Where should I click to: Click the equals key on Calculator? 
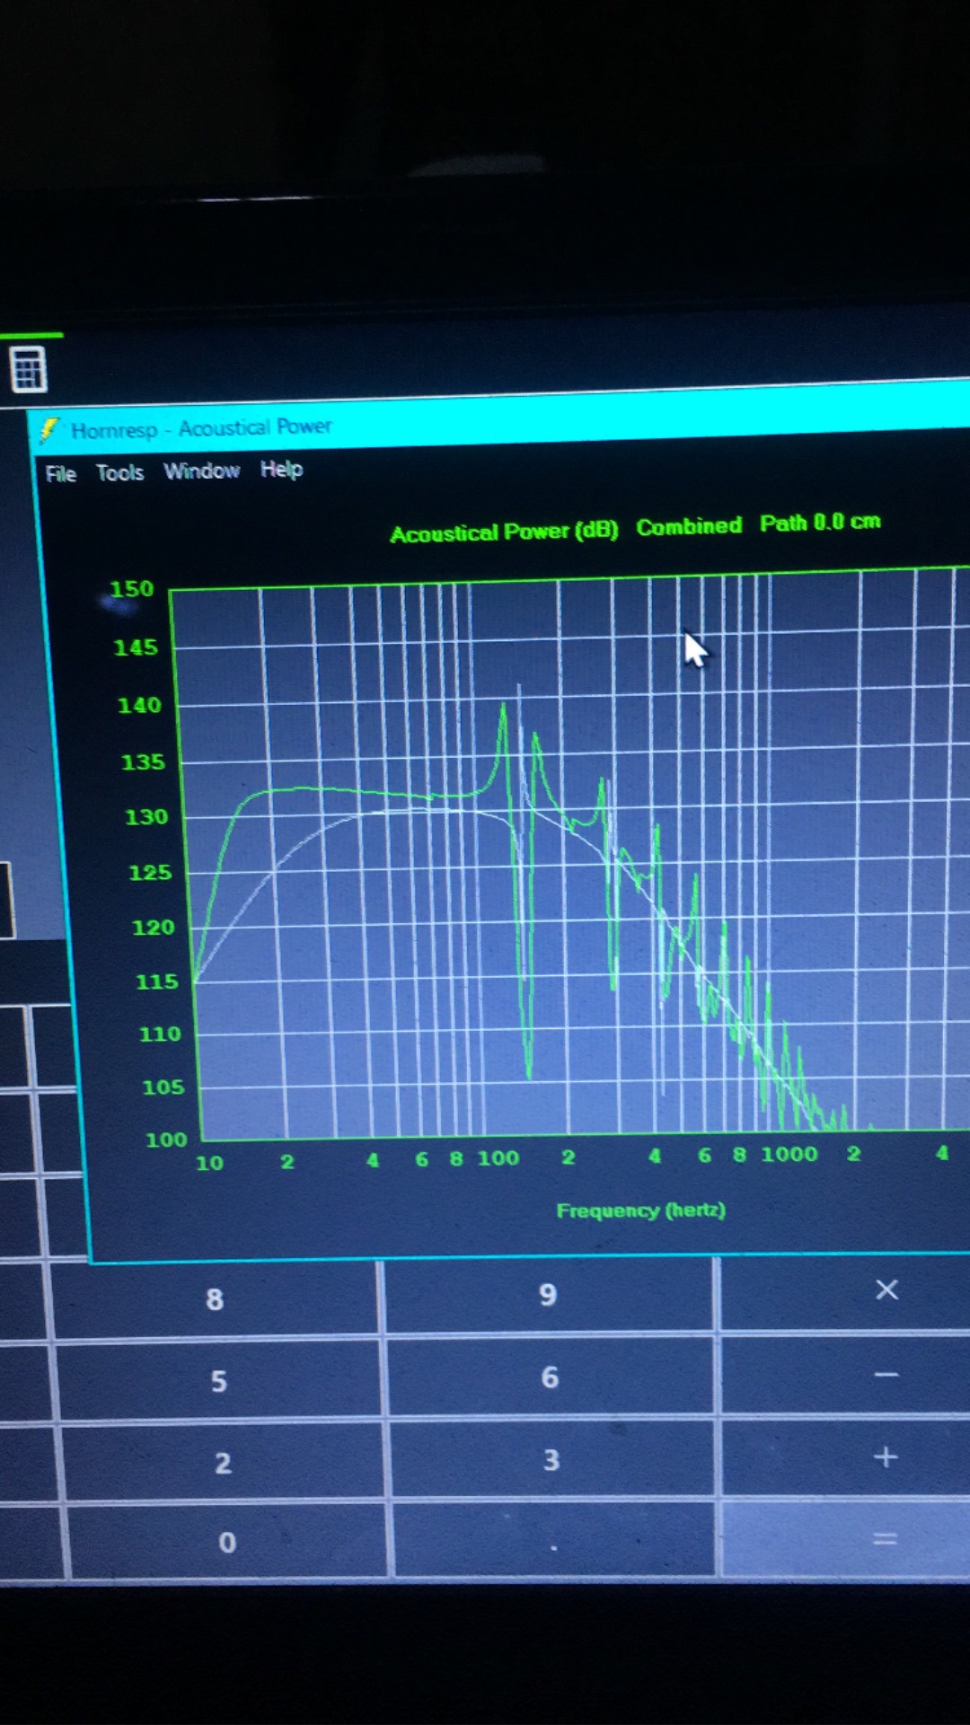(886, 1539)
